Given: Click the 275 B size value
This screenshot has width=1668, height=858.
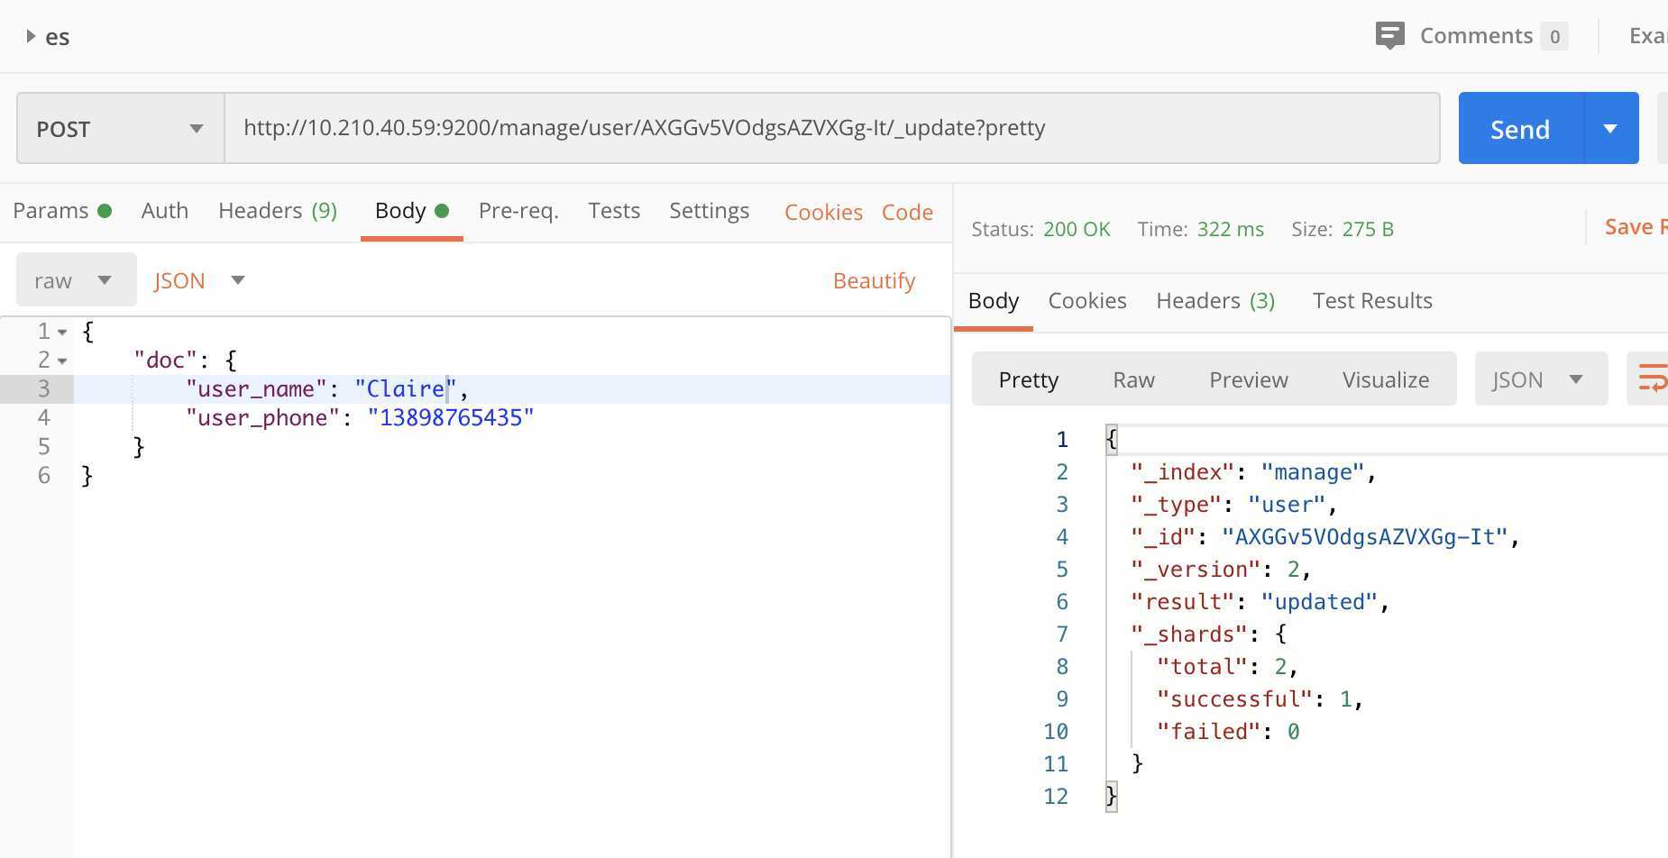Looking at the screenshot, I should 1368,229.
